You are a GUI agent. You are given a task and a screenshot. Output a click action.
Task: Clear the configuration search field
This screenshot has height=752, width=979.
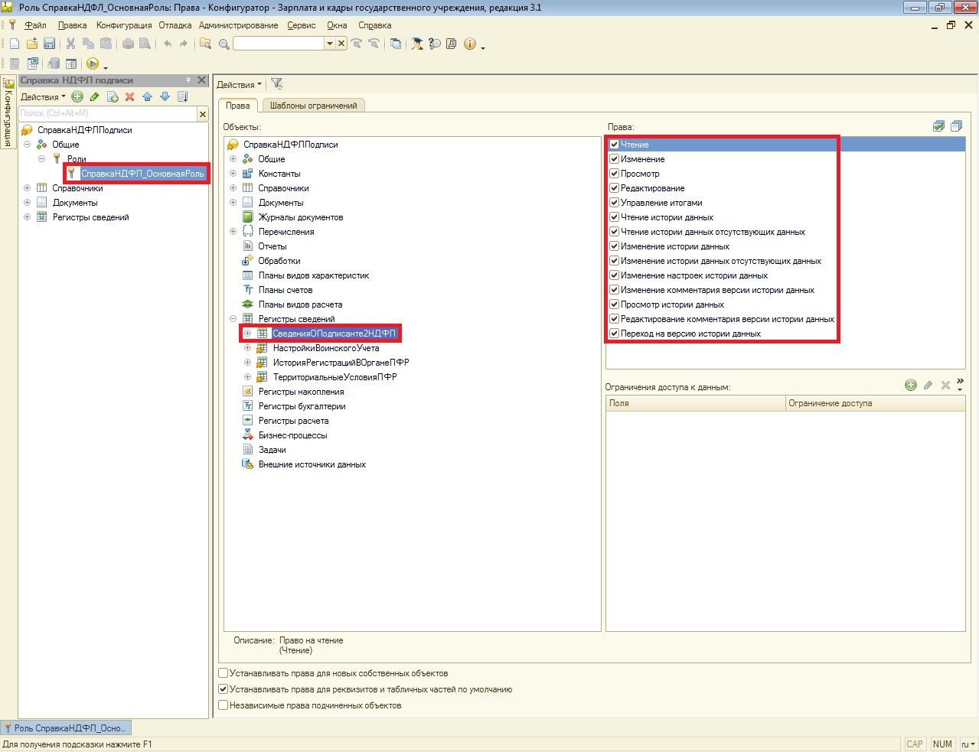click(203, 114)
